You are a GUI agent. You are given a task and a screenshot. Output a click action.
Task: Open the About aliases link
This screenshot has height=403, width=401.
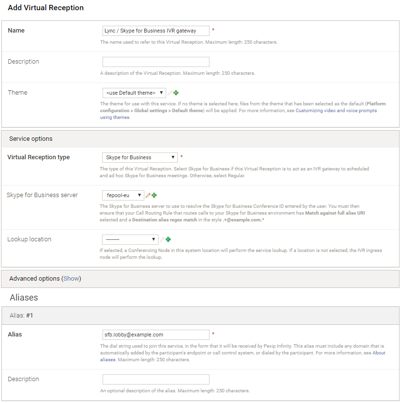pyautogui.click(x=383, y=353)
